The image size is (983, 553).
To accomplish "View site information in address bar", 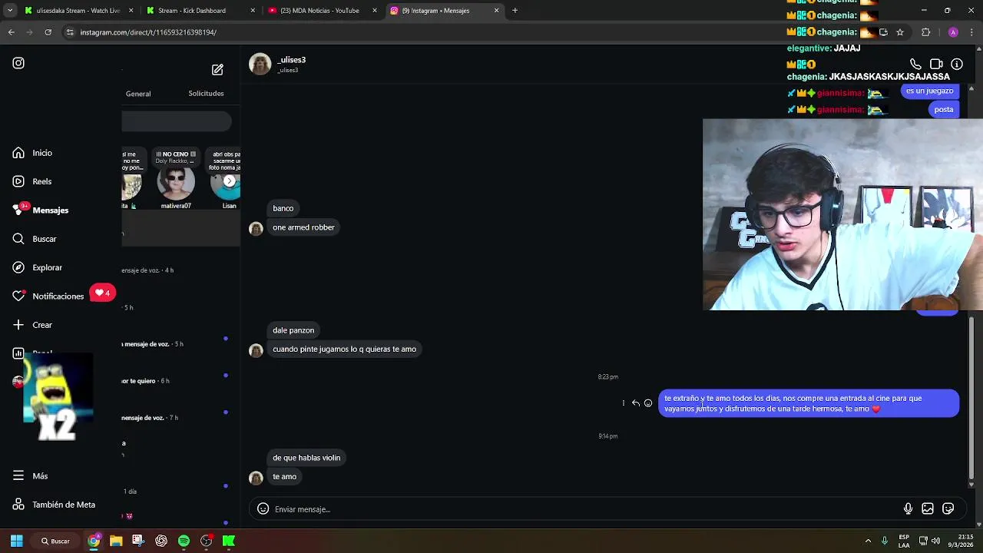I will (70, 32).
